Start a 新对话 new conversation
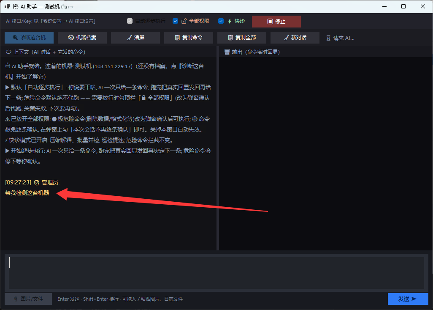Screen dimensions: 433x310 tap(295, 38)
